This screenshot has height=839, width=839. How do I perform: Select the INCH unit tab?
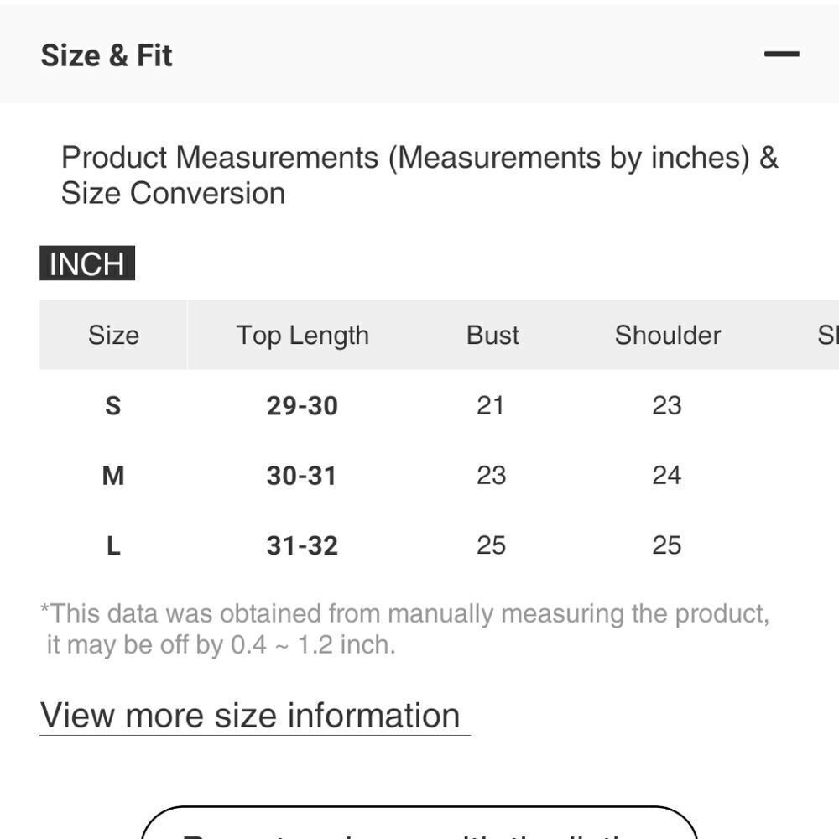[87, 263]
